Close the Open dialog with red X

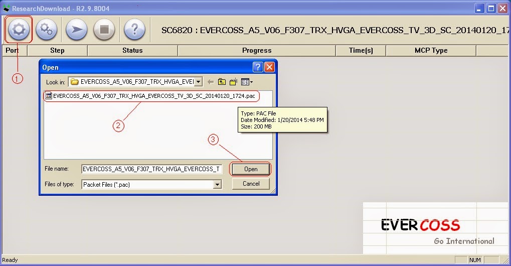269,67
